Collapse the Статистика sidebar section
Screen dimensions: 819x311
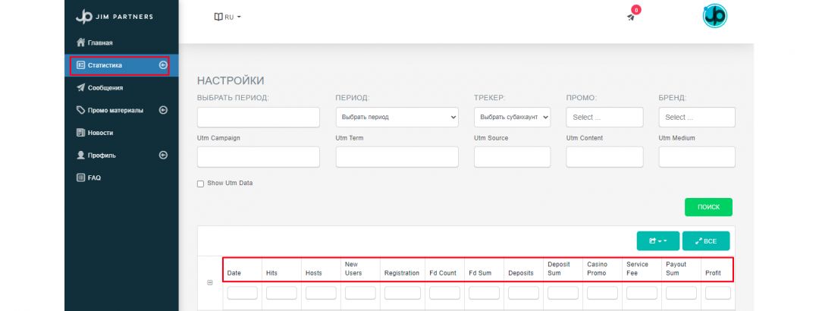point(162,65)
